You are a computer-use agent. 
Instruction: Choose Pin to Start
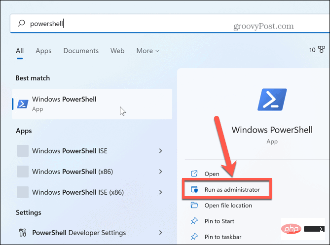[220, 221]
